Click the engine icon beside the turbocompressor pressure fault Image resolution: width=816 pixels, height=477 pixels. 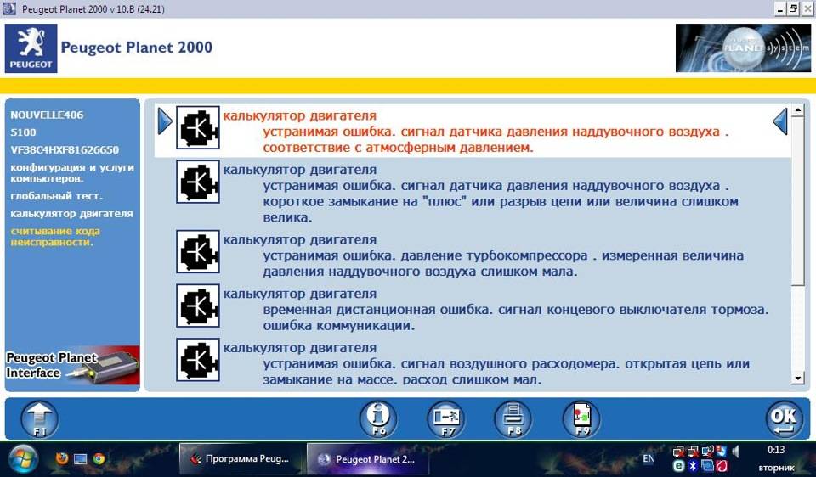(198, 251)
